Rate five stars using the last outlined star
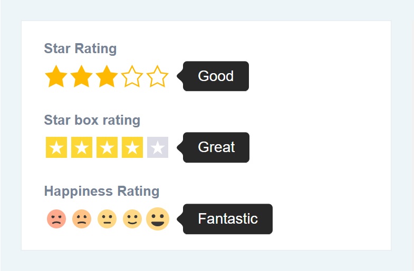Screen dimensions: 414x271 pyautogui.click(x=157, y=77)
